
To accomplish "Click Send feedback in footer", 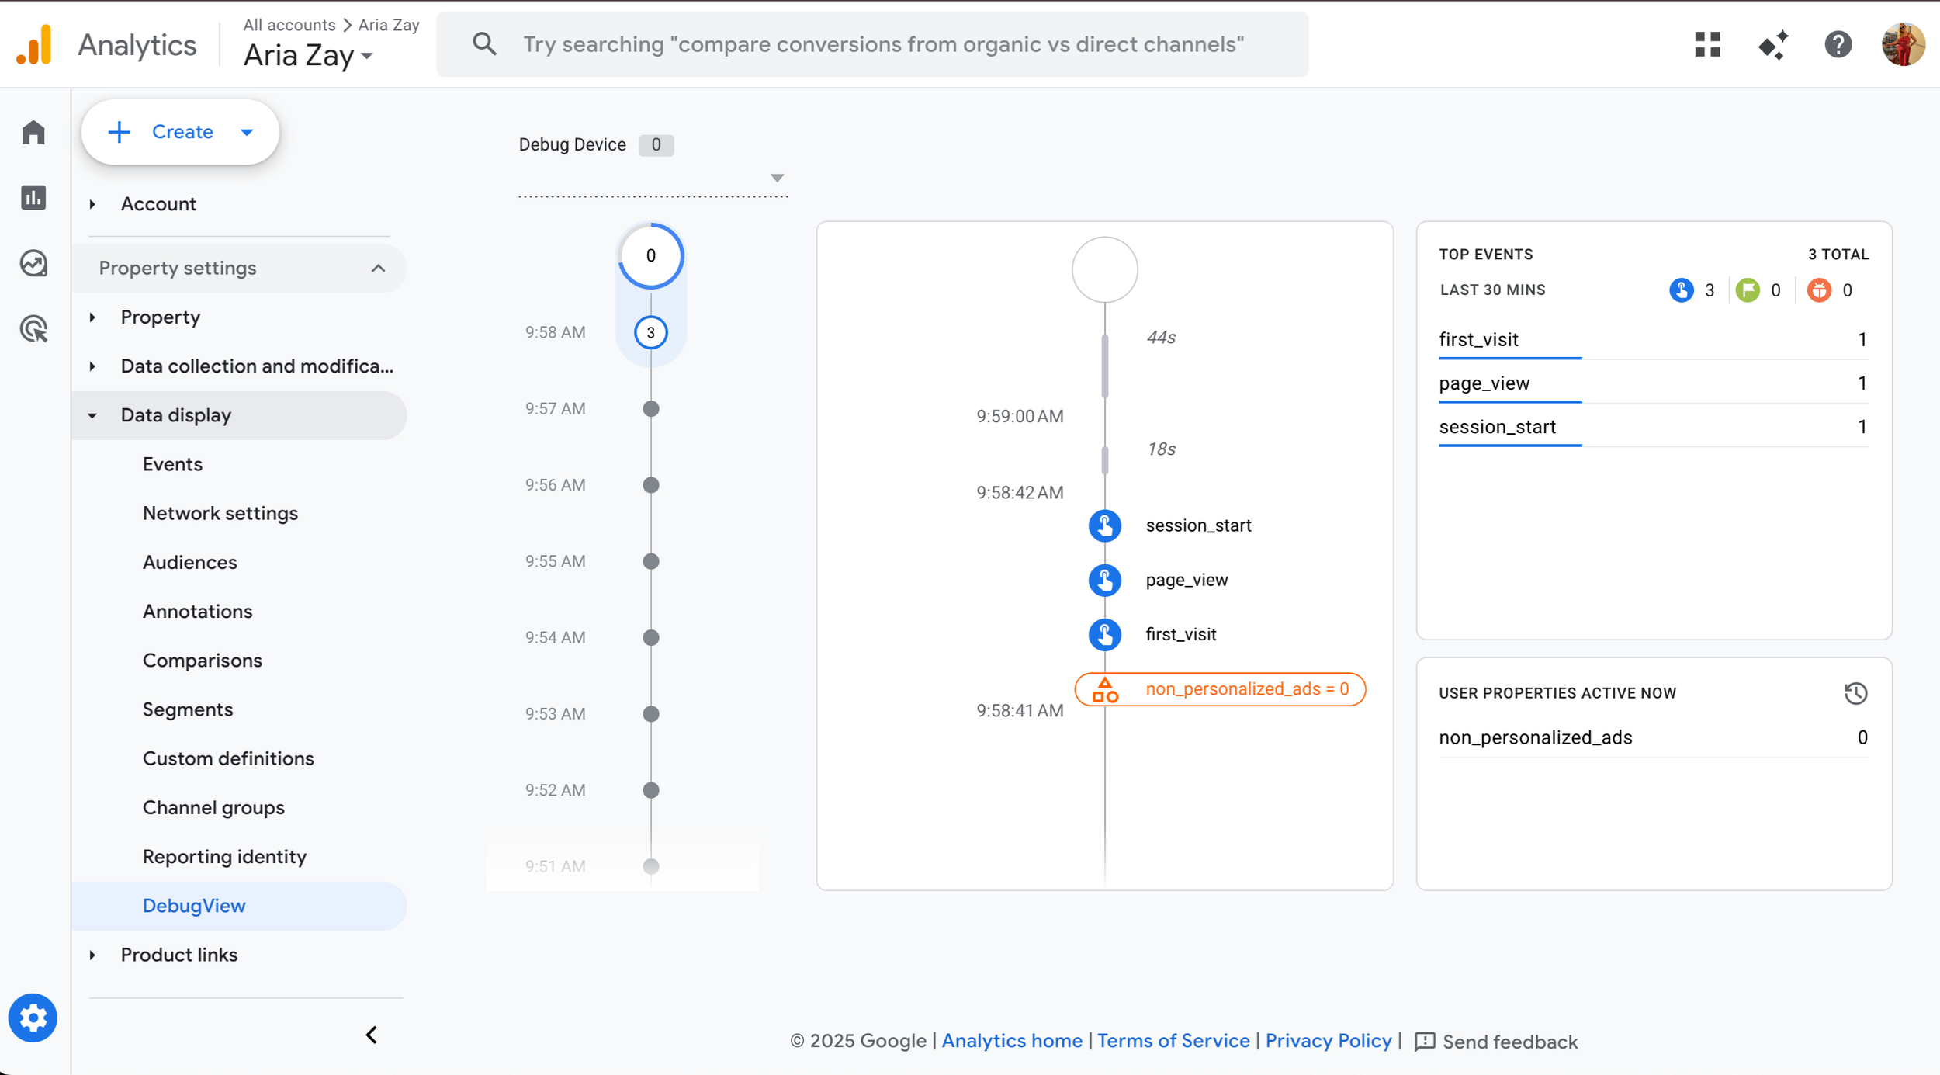I will (x=1496, y=1042).
